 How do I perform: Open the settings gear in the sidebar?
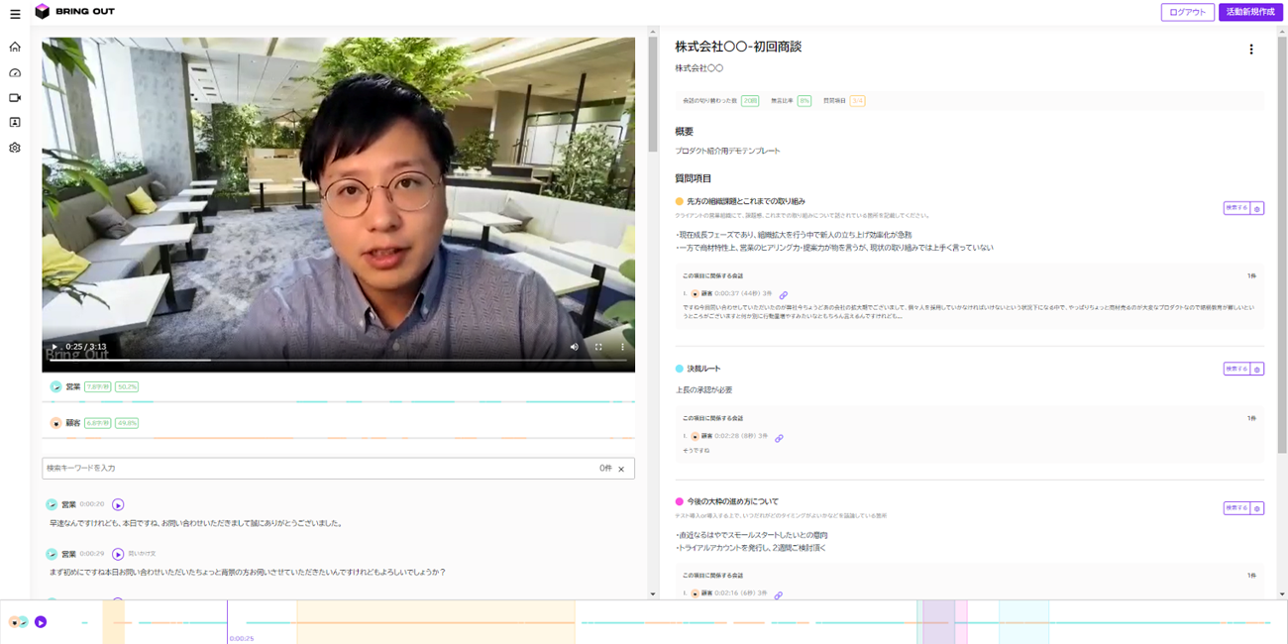point(15,148)
